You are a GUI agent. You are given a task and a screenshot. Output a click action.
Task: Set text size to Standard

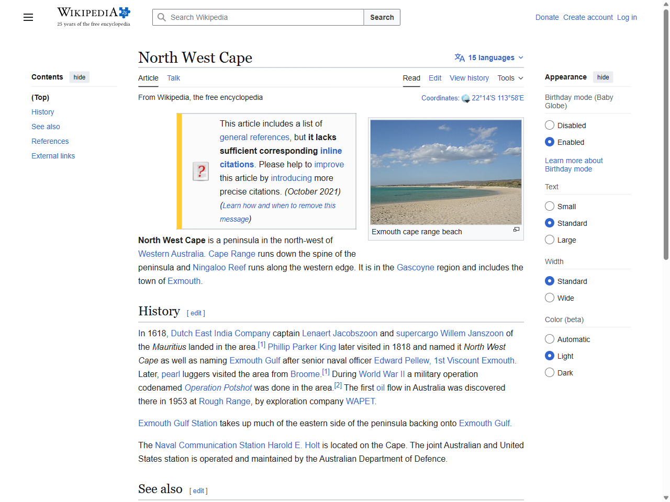(x=550, y=223)
